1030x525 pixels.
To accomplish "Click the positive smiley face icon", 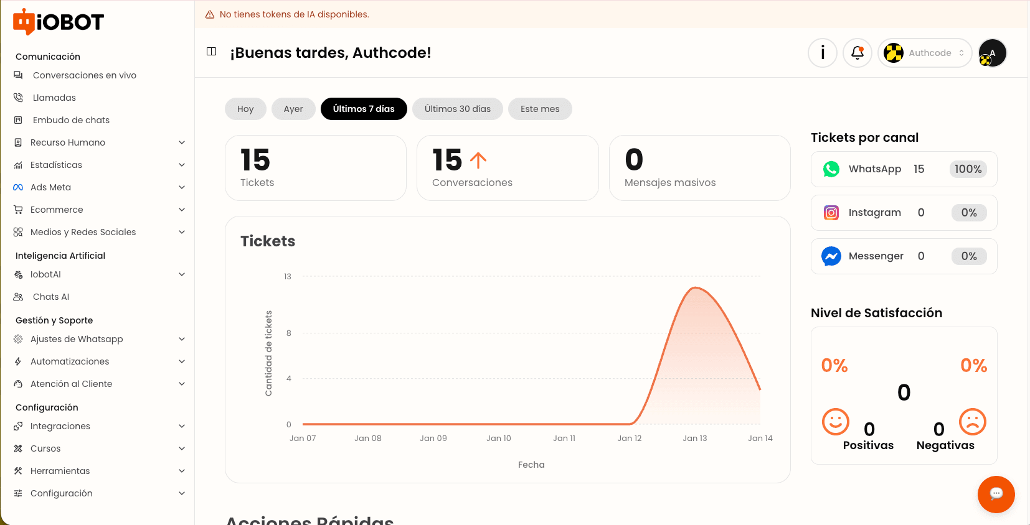I will point(836,422).
